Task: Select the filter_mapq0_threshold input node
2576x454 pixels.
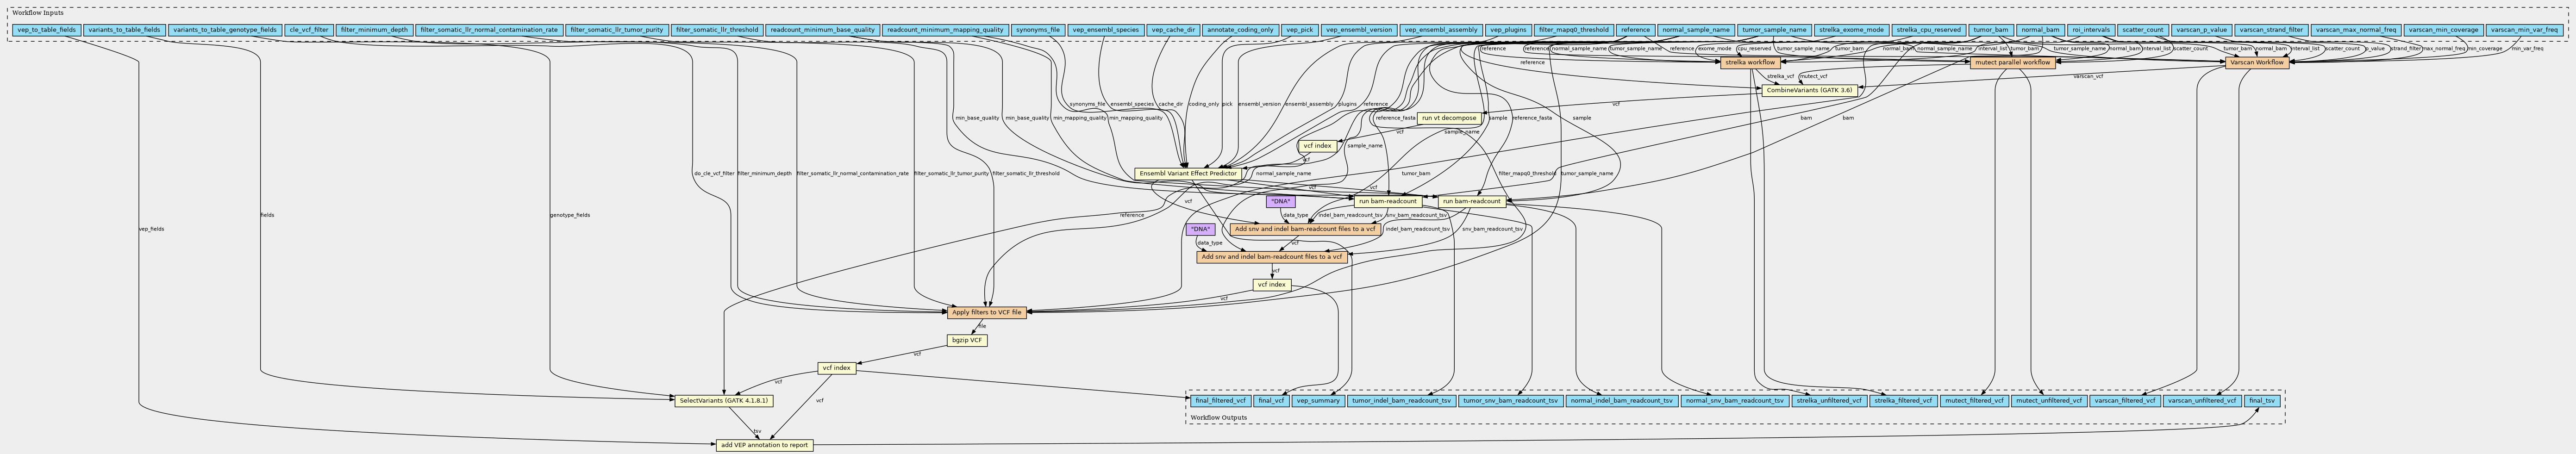Action: pyautogui.click(x=1574, y=30)
